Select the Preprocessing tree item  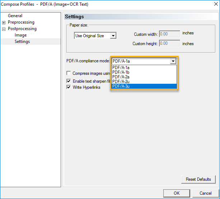(21, 22)
